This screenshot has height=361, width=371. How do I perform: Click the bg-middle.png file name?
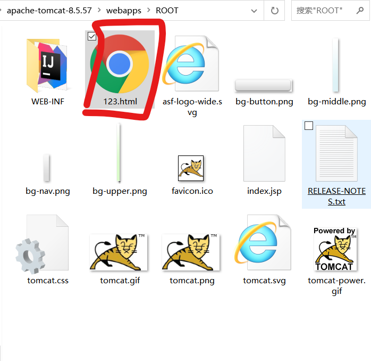pyautogui.click(x=336, y=102)
